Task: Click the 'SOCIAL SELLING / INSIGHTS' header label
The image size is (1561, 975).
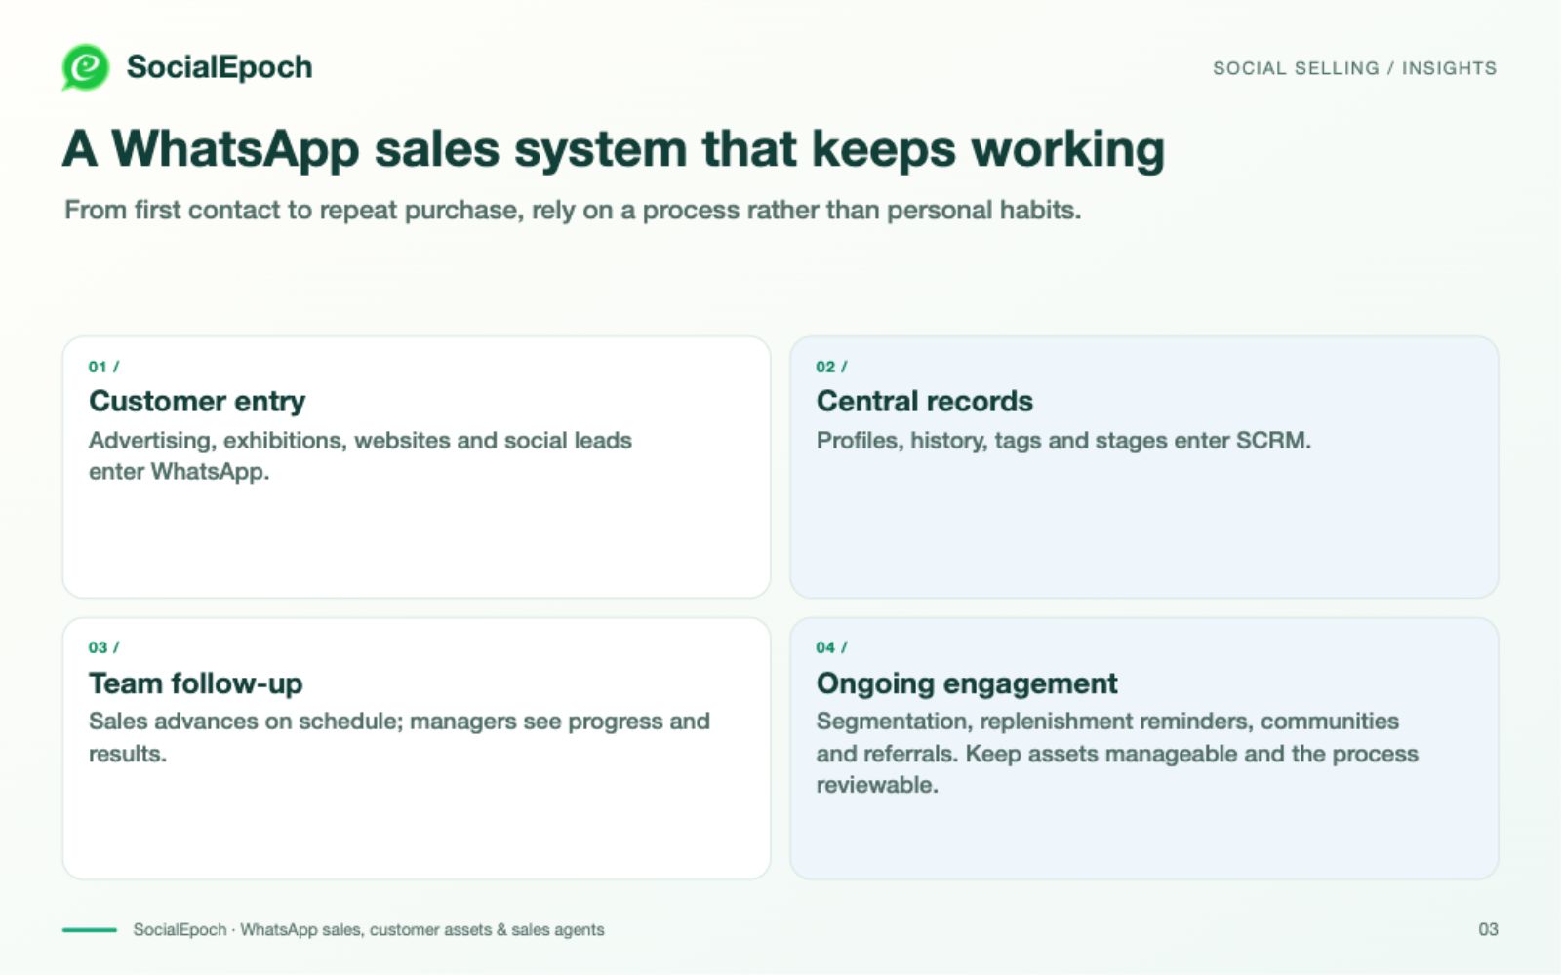Action: (1354, 68)
